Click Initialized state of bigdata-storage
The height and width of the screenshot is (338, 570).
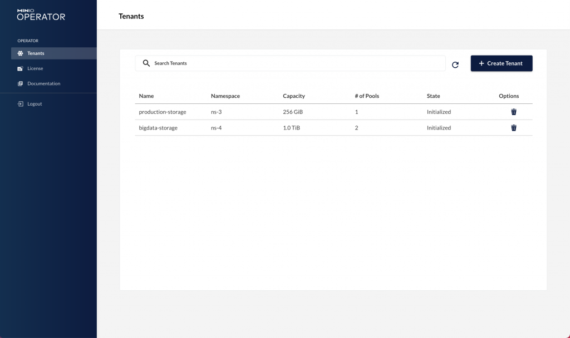tap(439, 128)
